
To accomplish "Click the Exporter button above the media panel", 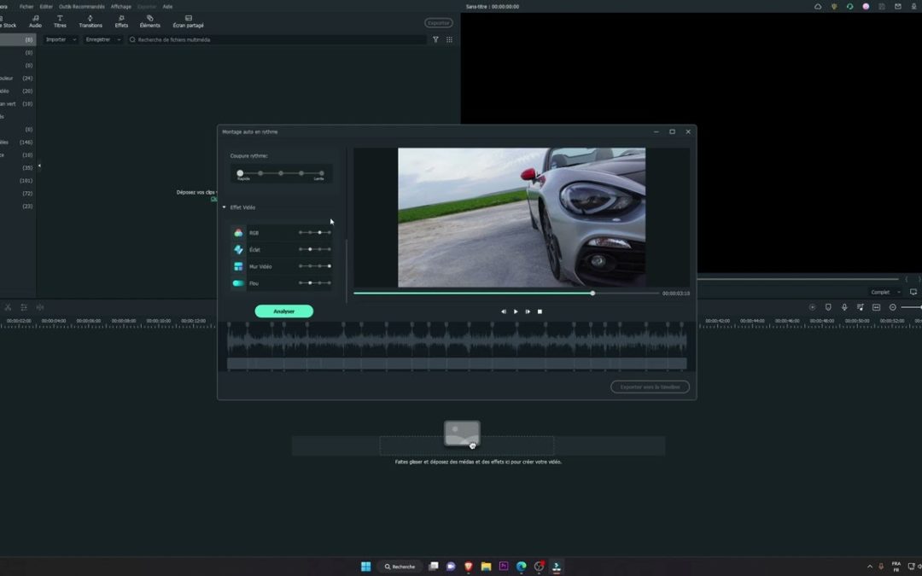I will [x=439, y=23].
